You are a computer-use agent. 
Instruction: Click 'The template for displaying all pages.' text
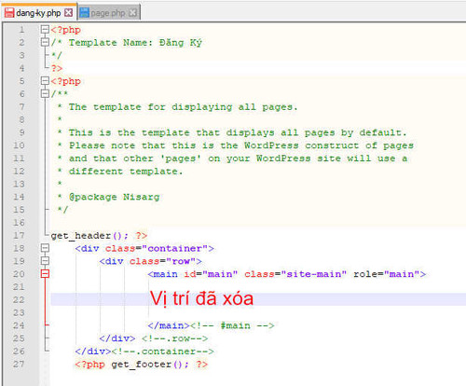click(183, 107)
